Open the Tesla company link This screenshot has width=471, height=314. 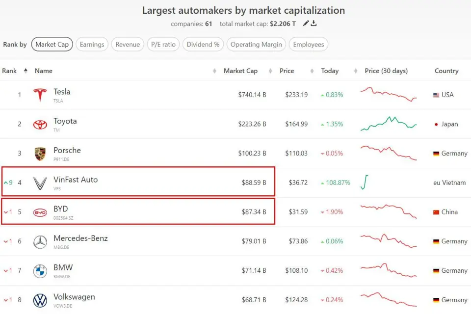(x=62, y=92)
